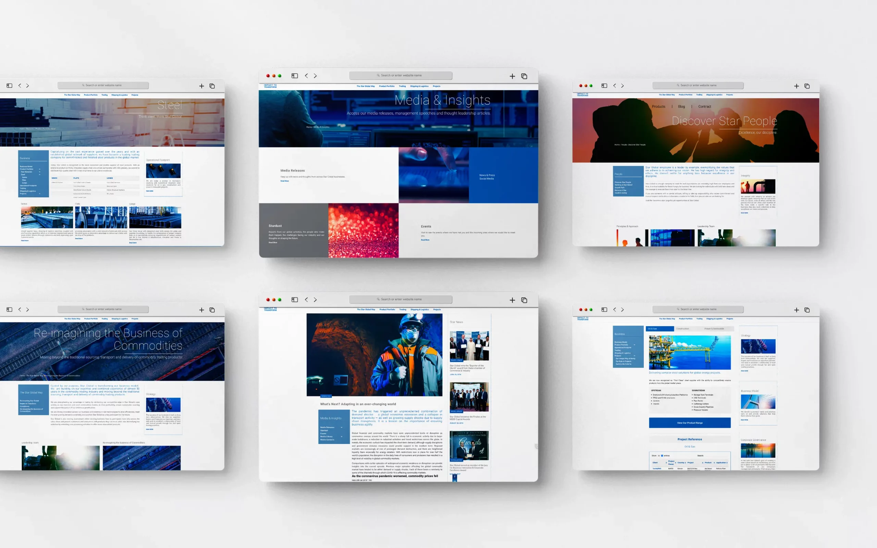Click News & Press Social Media tile
The height and width of the screenshot is (548, 877).
(x=503, y=175)
